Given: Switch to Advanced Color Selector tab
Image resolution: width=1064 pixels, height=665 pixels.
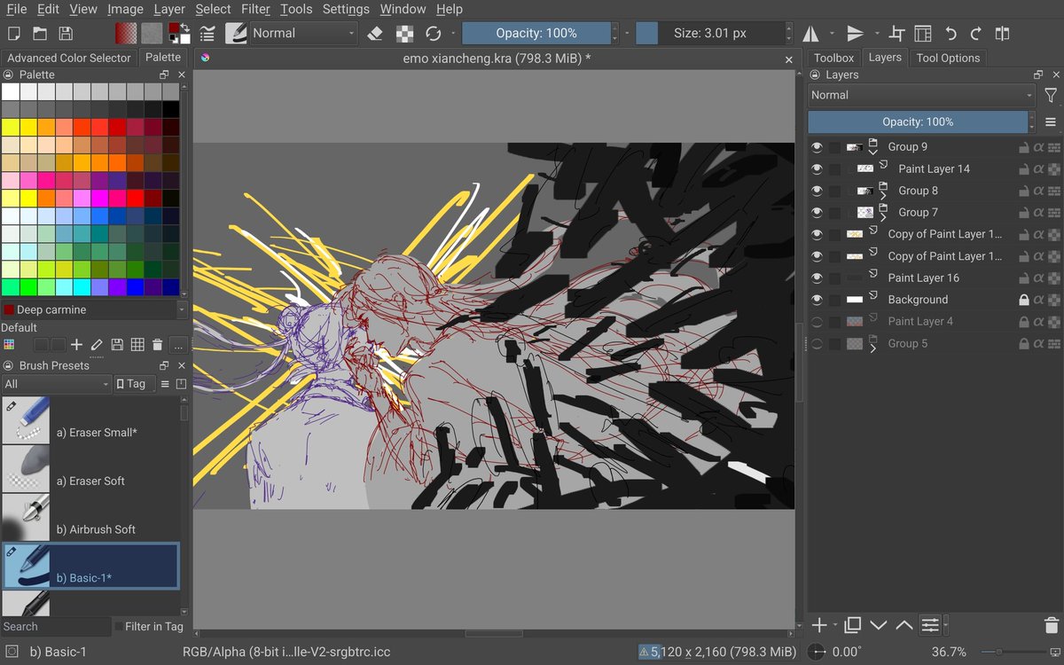Looking at the screenshot, I should tap(69, 58).
